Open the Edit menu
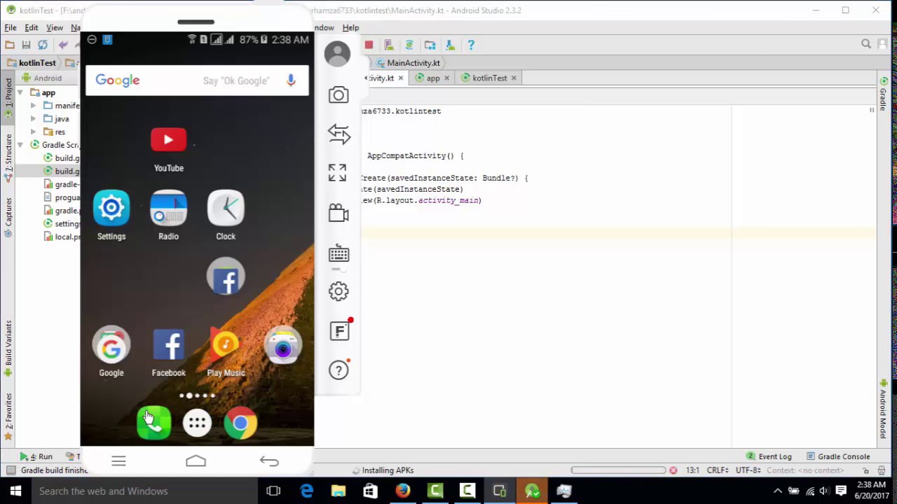Image resolution: width=897 pixels, height=504 pixels. (32, 28)
